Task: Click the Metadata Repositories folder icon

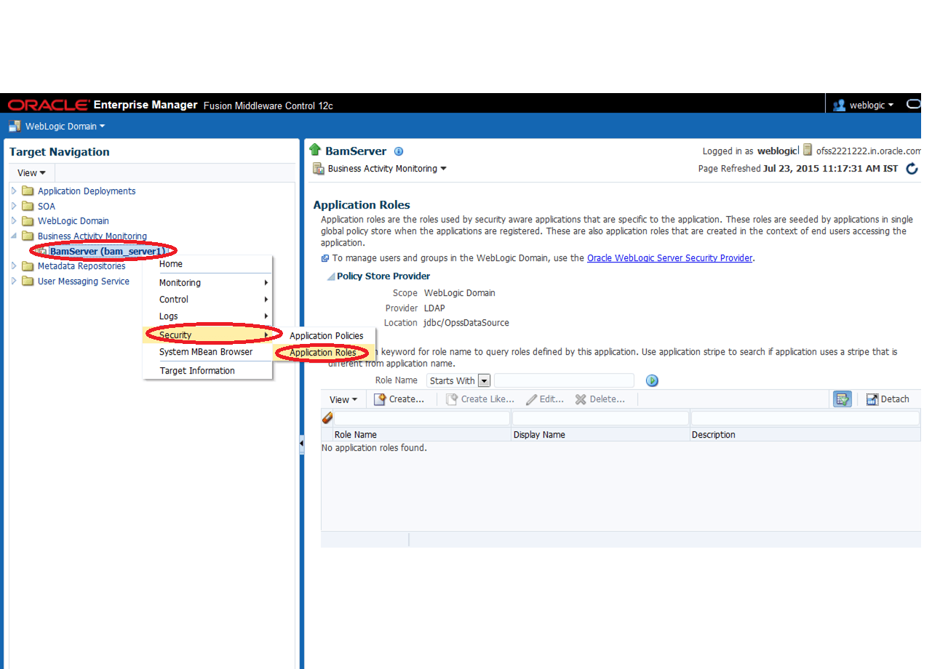Action: point(28,266)
